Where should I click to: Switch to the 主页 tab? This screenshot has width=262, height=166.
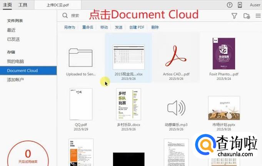tap(7, 5)
